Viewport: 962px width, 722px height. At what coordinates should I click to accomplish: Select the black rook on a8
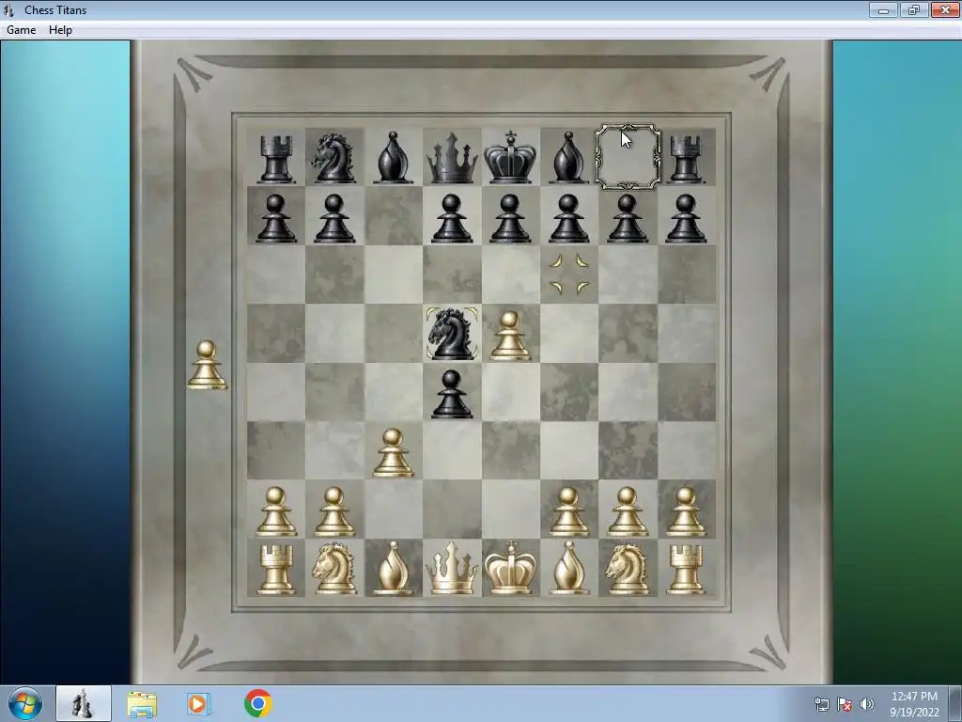[x=275, y=159]
